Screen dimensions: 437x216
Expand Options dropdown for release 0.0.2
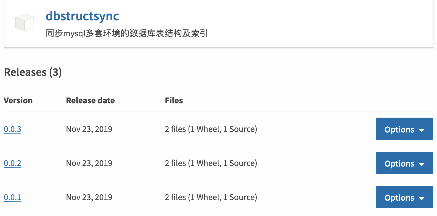[404, 163]
